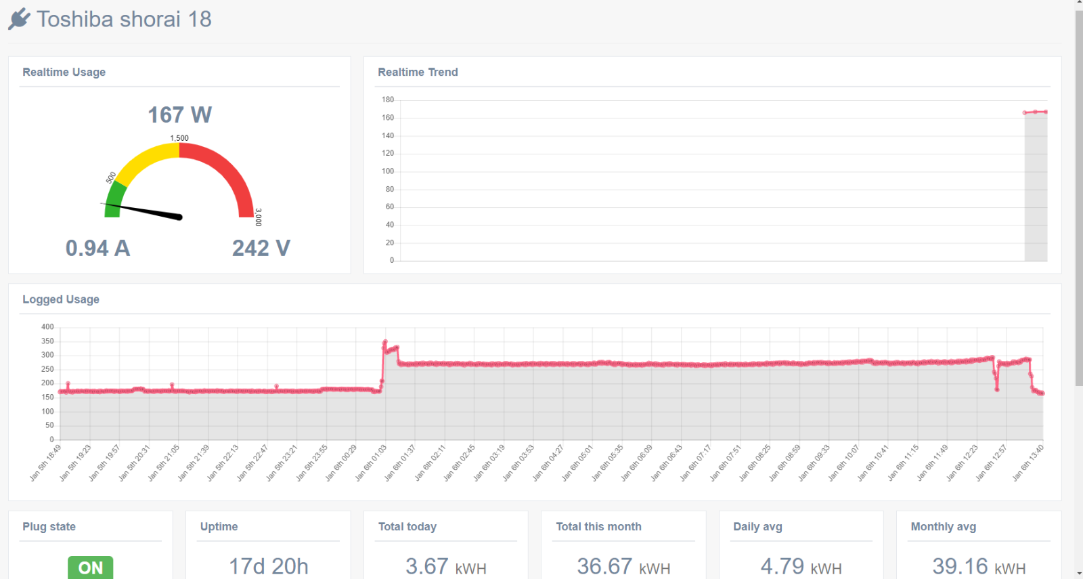
Task: Select the 17d 20h uptime value
Action: tap(269, 566)
